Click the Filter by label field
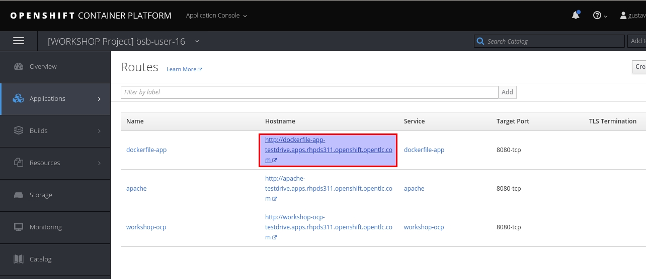The height and width of the screenshot is (279, 646). (x=309, y=92)
